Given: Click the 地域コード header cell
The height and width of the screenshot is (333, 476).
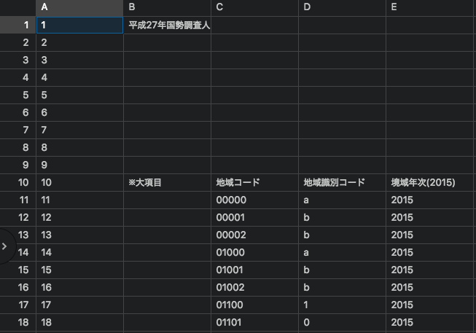Looking at the screenshot, I should [x=254, y=182].
